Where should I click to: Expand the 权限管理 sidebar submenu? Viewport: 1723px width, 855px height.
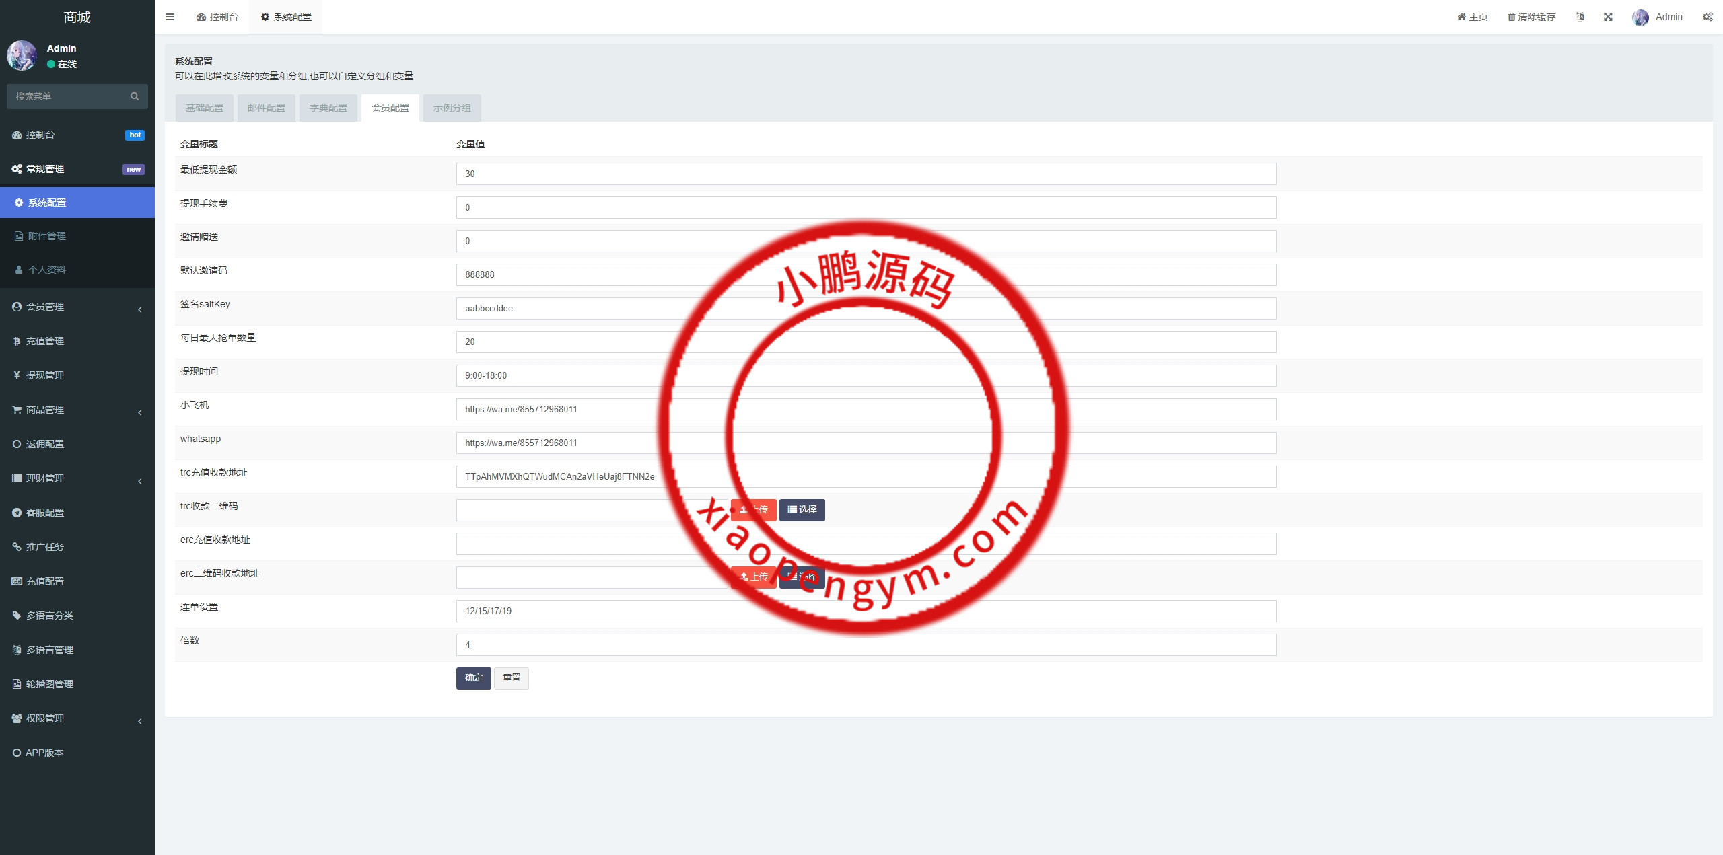tap(44, 718)
